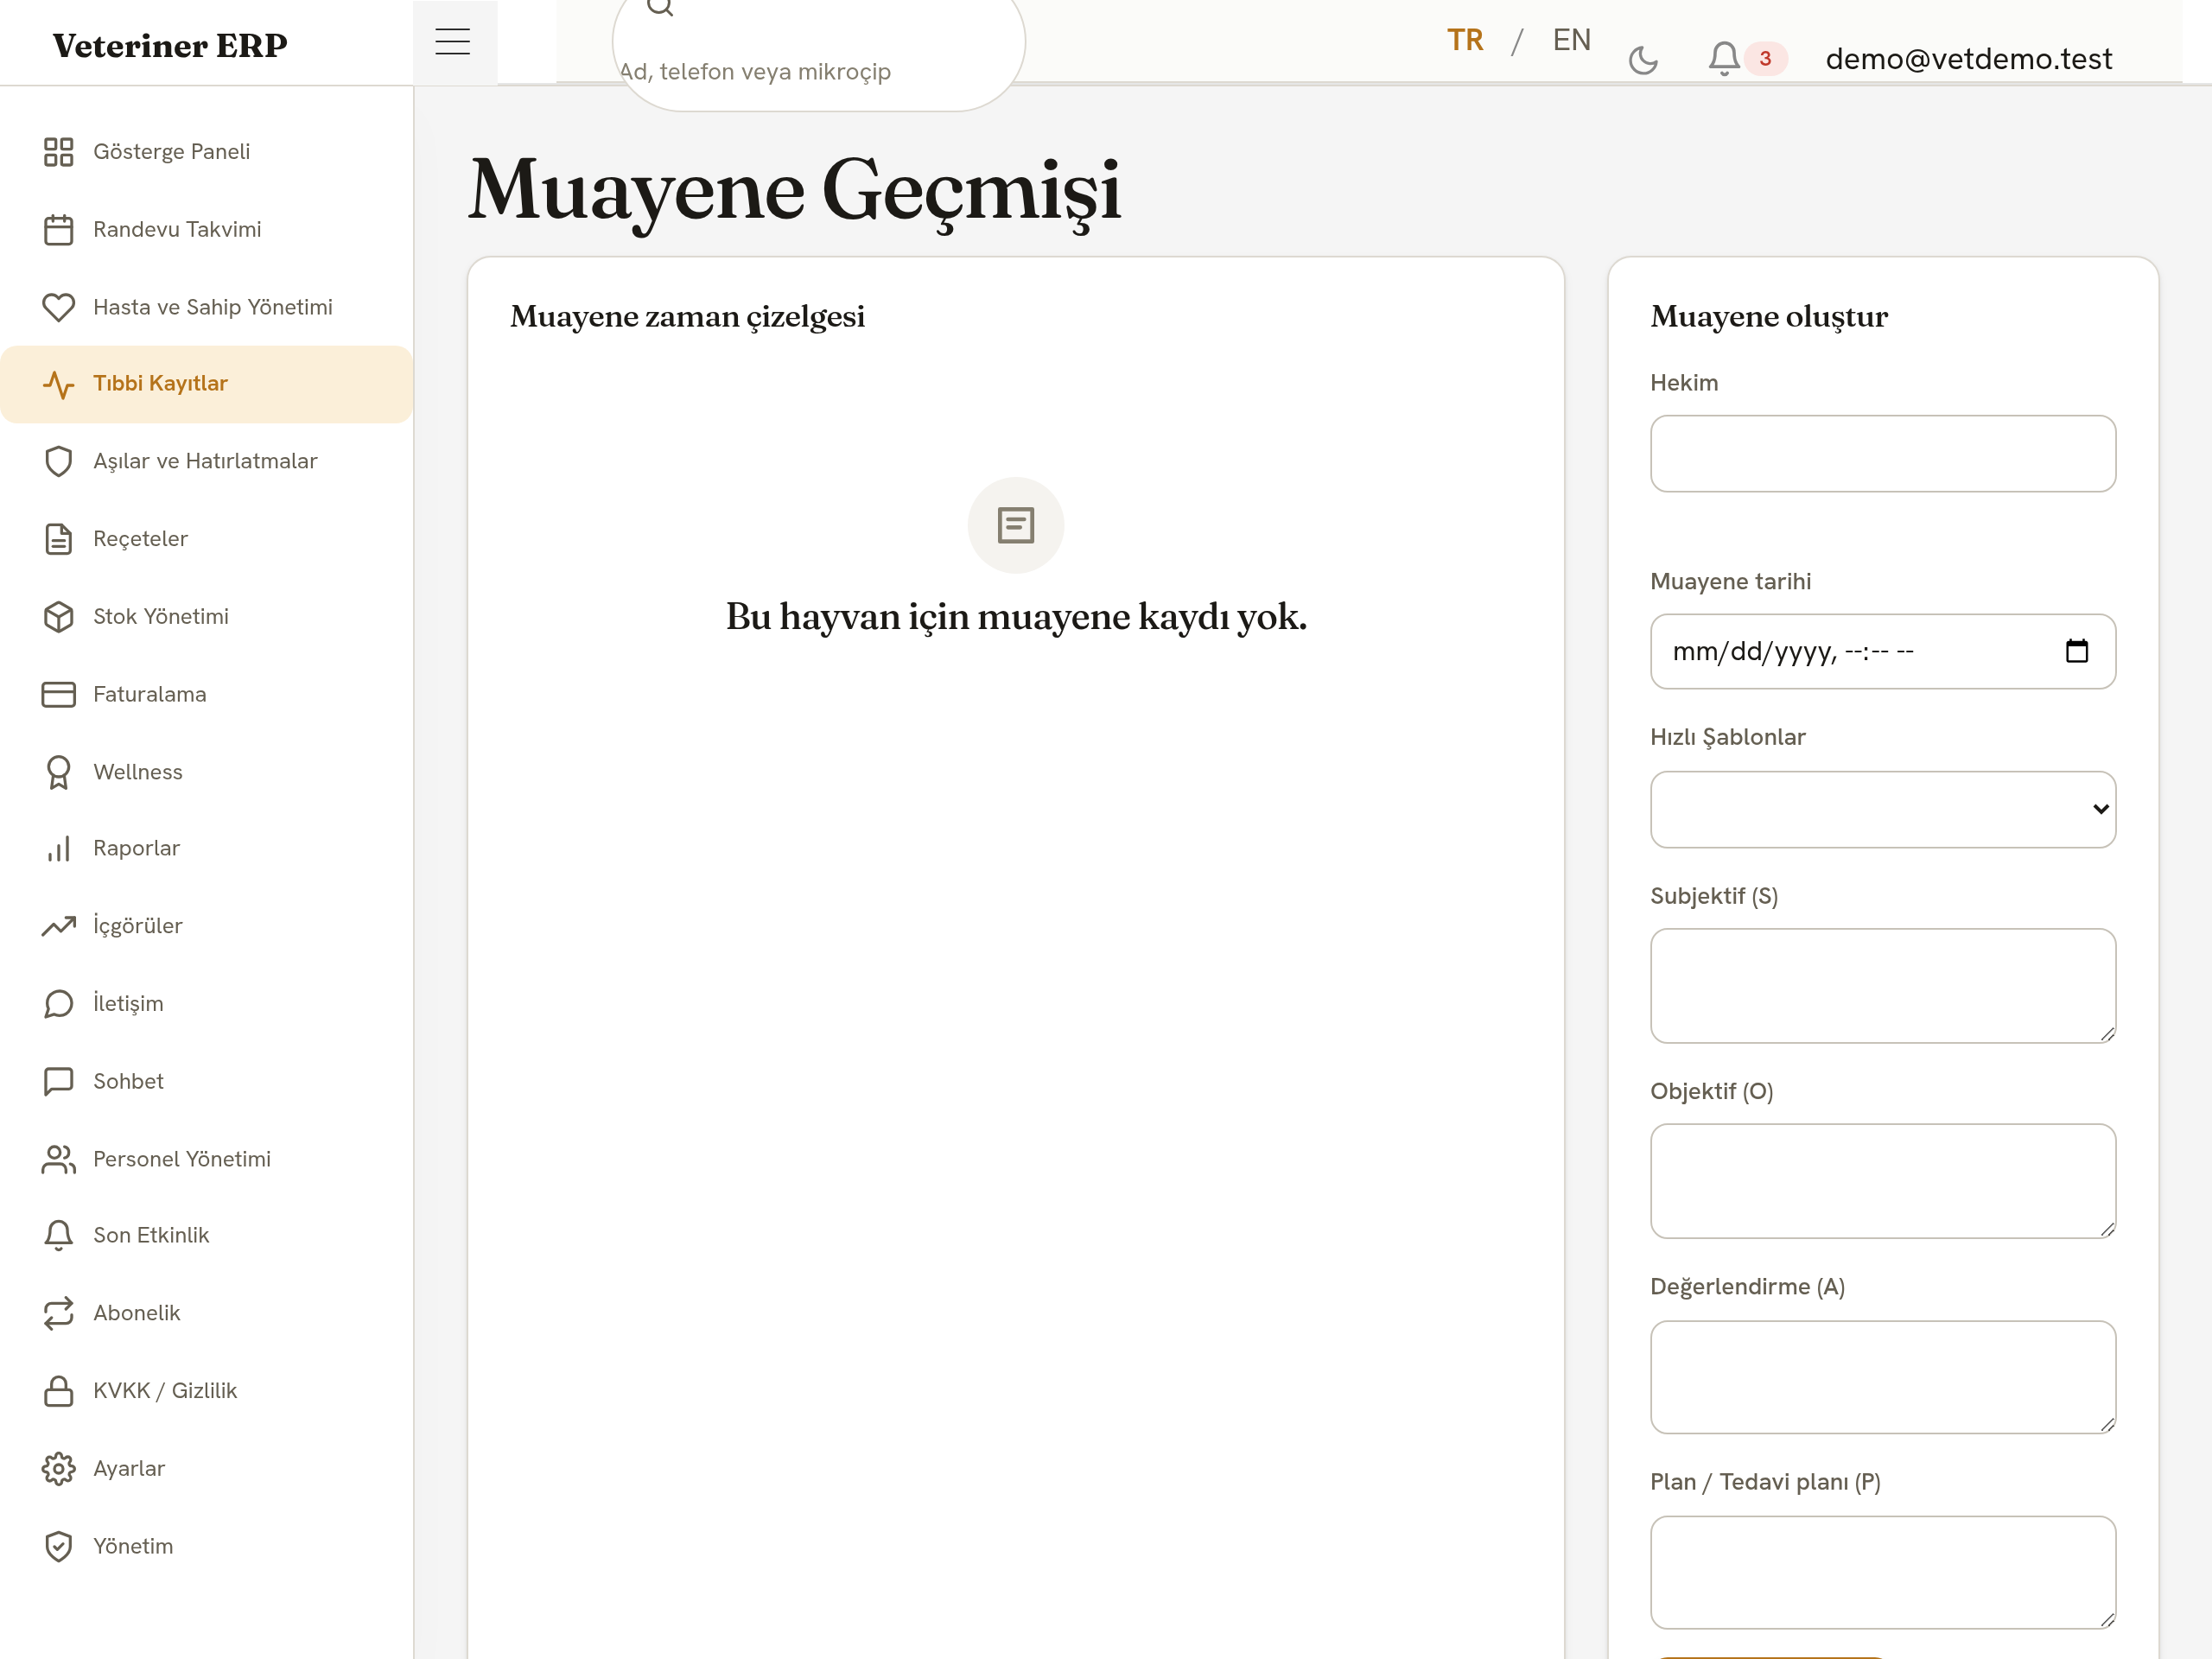This screenshot has width=2212, height=1659.
Task: Open the Muayene tarihi calendar picker
Action: coord(2076,651)
